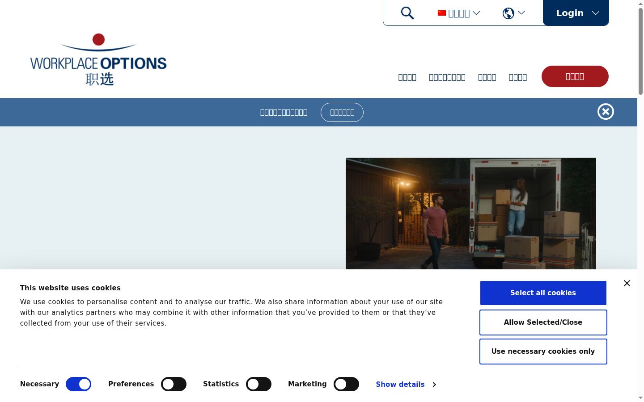This screenshot has width=644, height=402.
Task: Toggle the Necessary cookies switch
Action: [x=79, y=384]
